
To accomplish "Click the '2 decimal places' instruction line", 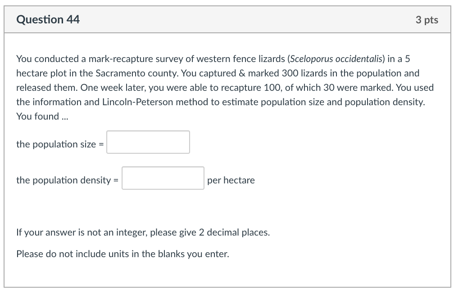I will [143, 232].
